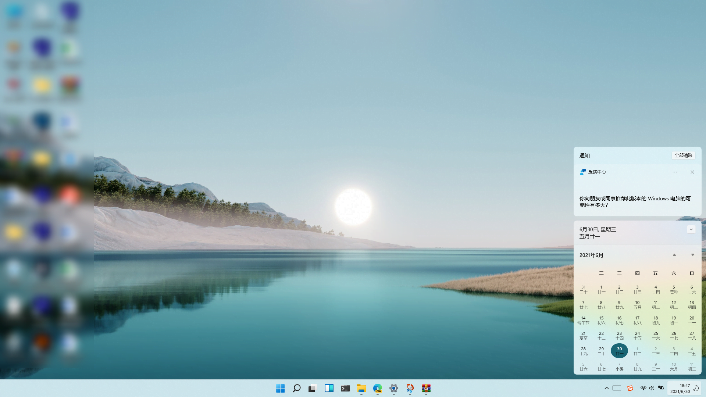Show hidden tray icons chevron
The height and width of the screenshot is (397, 706).
tap(606, 388)
